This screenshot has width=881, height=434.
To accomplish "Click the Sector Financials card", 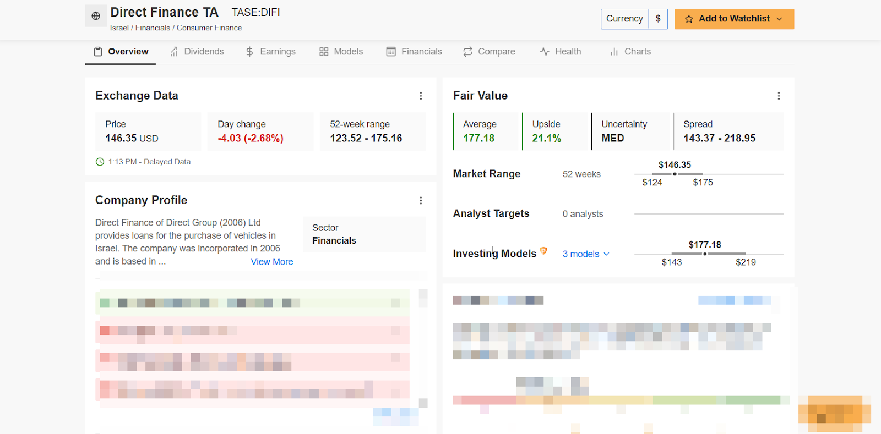I will coord(365,234).
